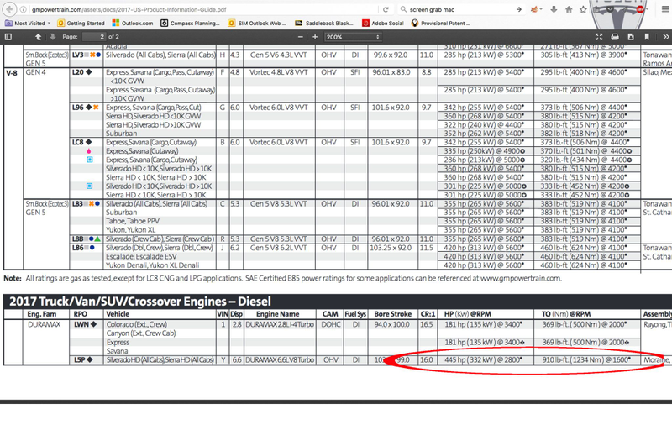The height and width of the screenshot is (446, 672).
Task: Open the Outlook.com bookmark
Action: click(x=133, y=24)
